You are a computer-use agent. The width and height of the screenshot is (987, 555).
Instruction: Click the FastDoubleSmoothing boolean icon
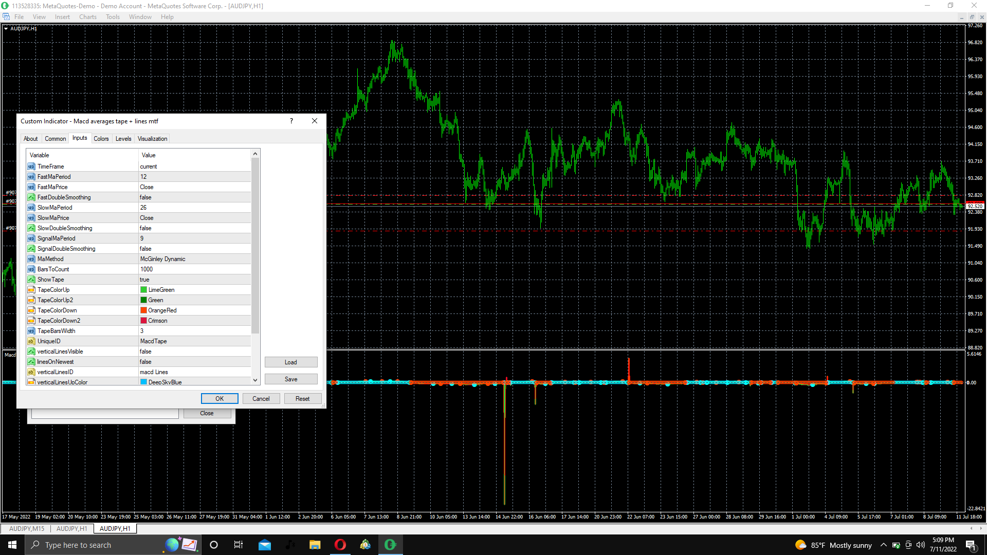[31, 197]
